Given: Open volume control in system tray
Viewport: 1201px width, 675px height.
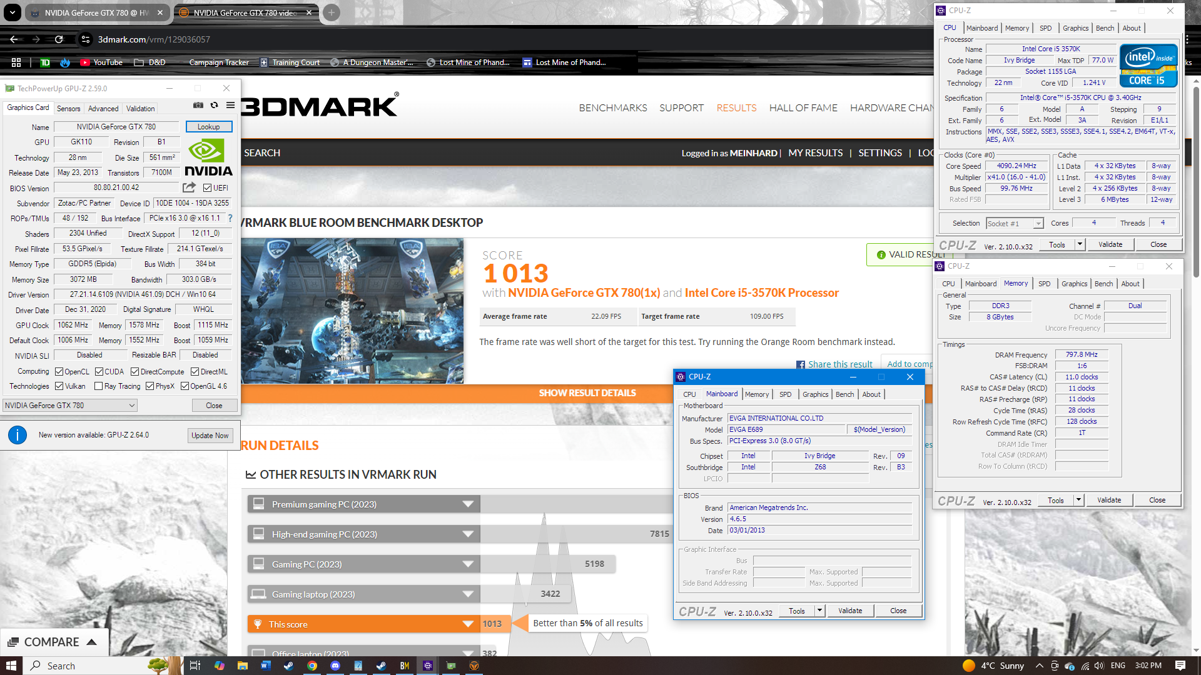Looking at the screenshot, I should click(x=1100, y=666).
